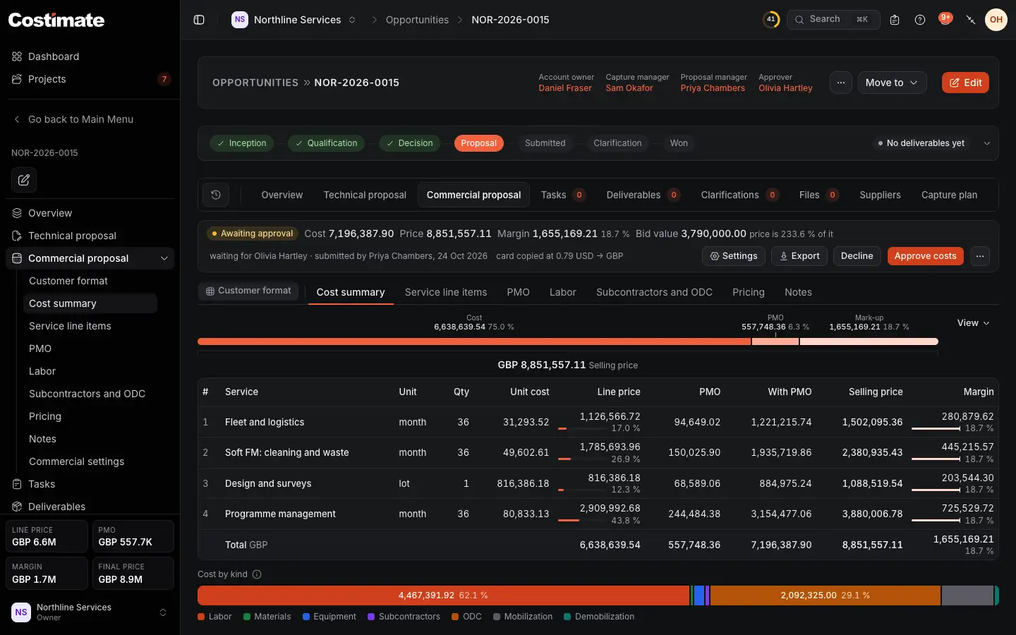Viewport: 1016px width, 635px height.
Task: Open the clipboard icon in top bar
Action: [x=895, y=20]
